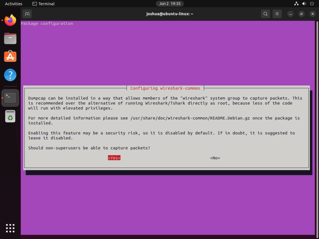This screenshot has height=239, width=319.
Task: Minimize the terminal window
Action: click(x=291, y=14)
